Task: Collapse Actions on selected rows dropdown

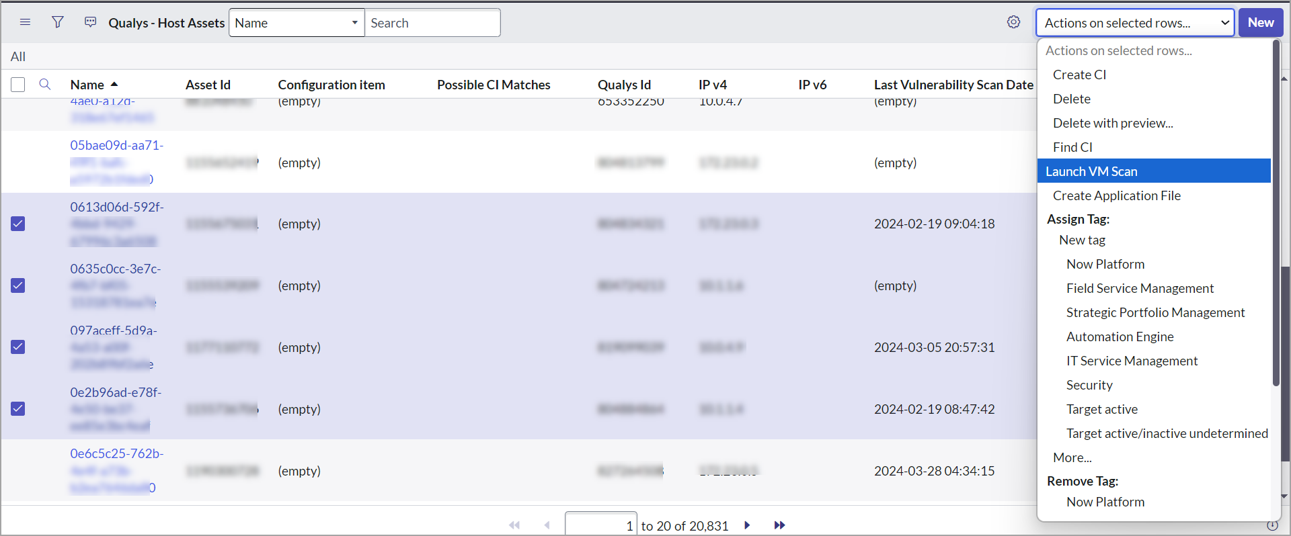Action: point(1135,23)
